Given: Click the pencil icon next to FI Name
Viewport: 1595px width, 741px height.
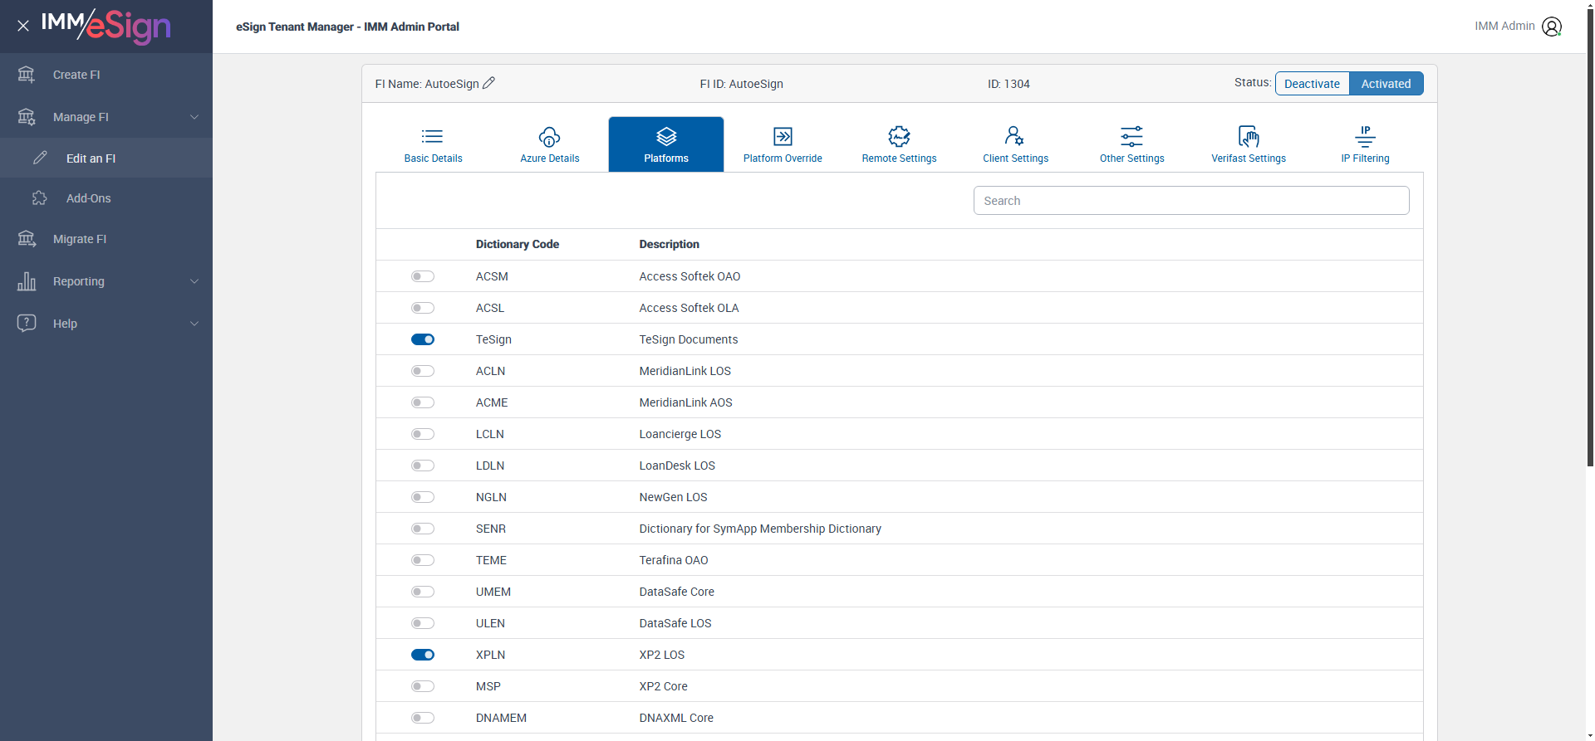Looking at the screenshot, I should [x=488, y=83].
